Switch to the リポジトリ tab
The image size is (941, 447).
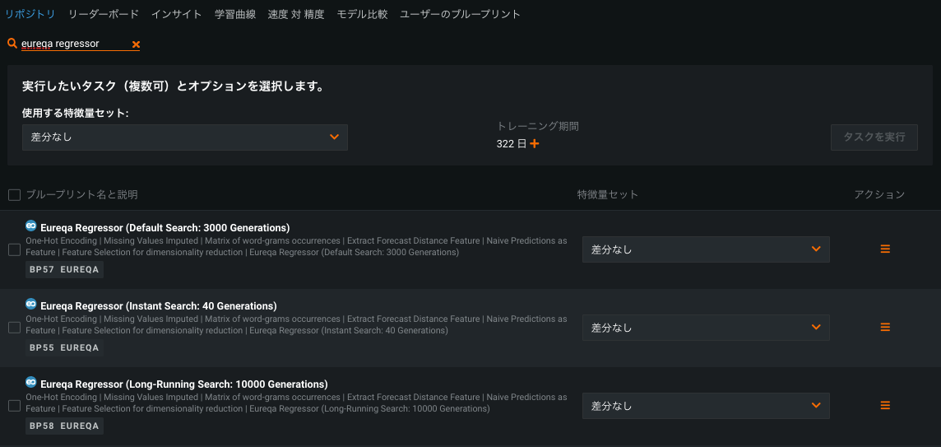click(30, 14)
